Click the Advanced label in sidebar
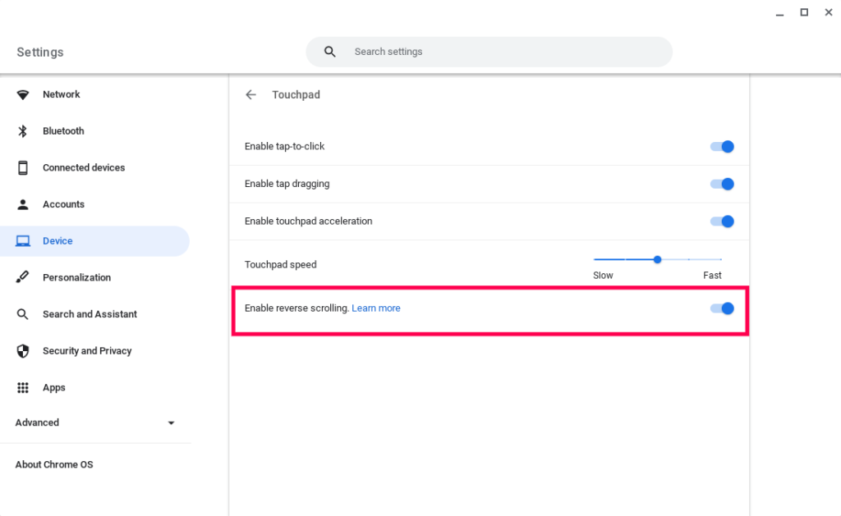 (37, 422)
